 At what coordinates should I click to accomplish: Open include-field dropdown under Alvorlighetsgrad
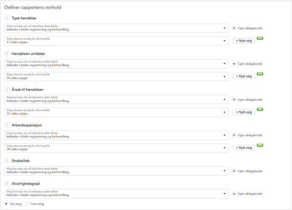pyautogui.click(x=116, y=193)
